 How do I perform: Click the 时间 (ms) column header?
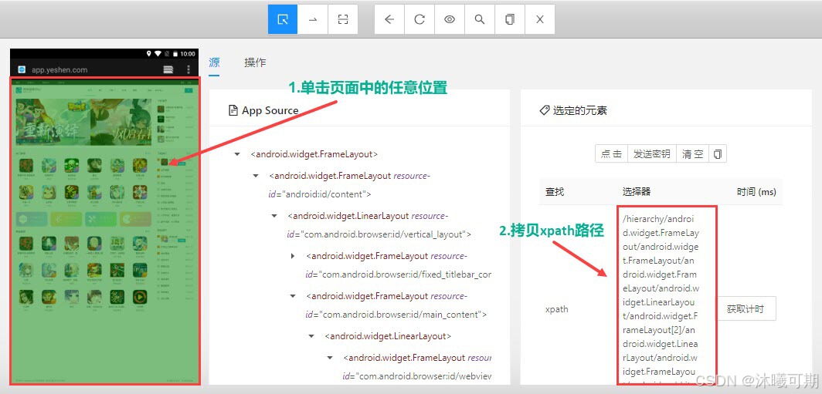[756, 192]
